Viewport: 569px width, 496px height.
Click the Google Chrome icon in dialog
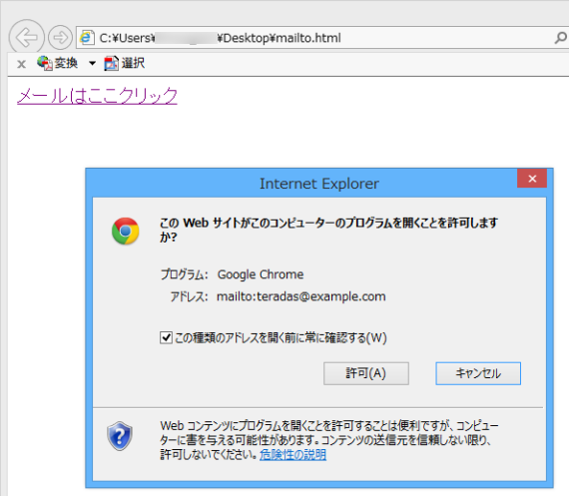tap(125, 232)
